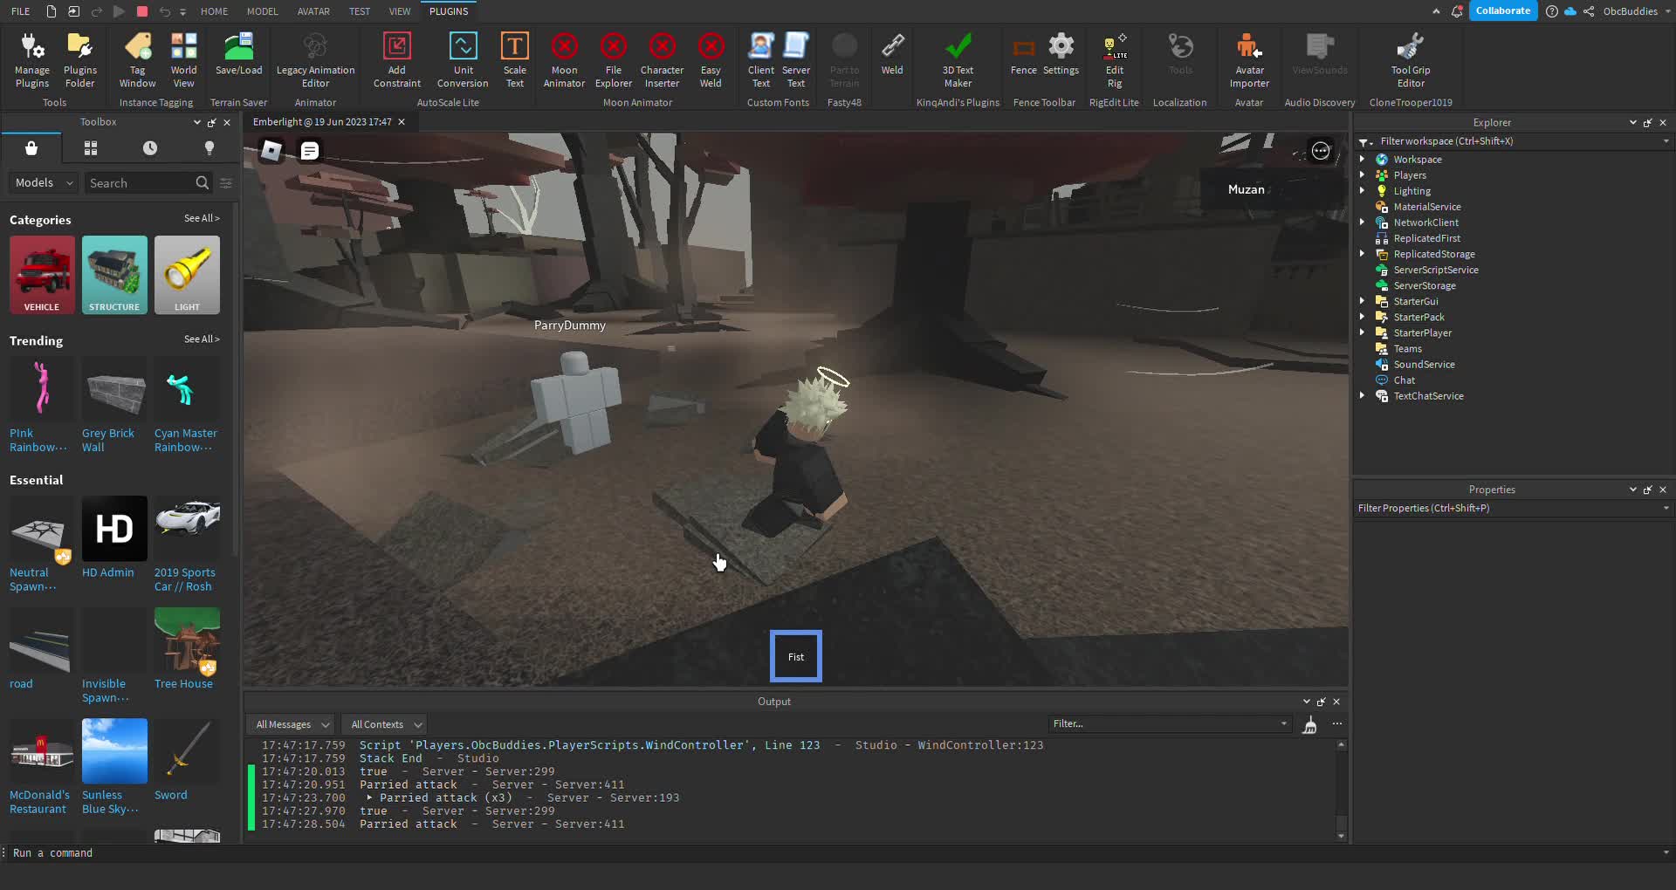Switch to the MODEL ribbon tab
This screenshot has height=890, width=1676.
pos(263,11)
